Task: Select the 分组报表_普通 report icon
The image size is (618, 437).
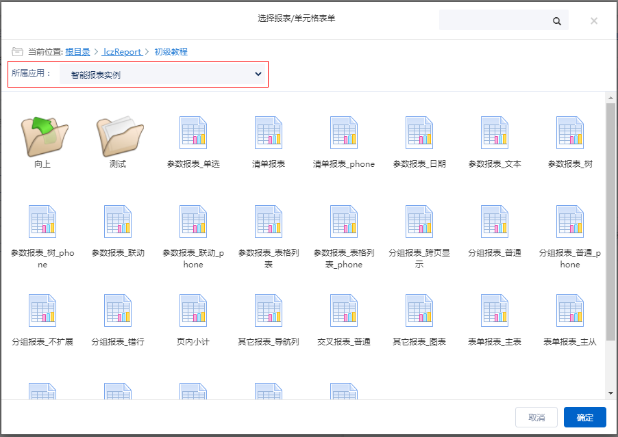Action: coord(495,222)
